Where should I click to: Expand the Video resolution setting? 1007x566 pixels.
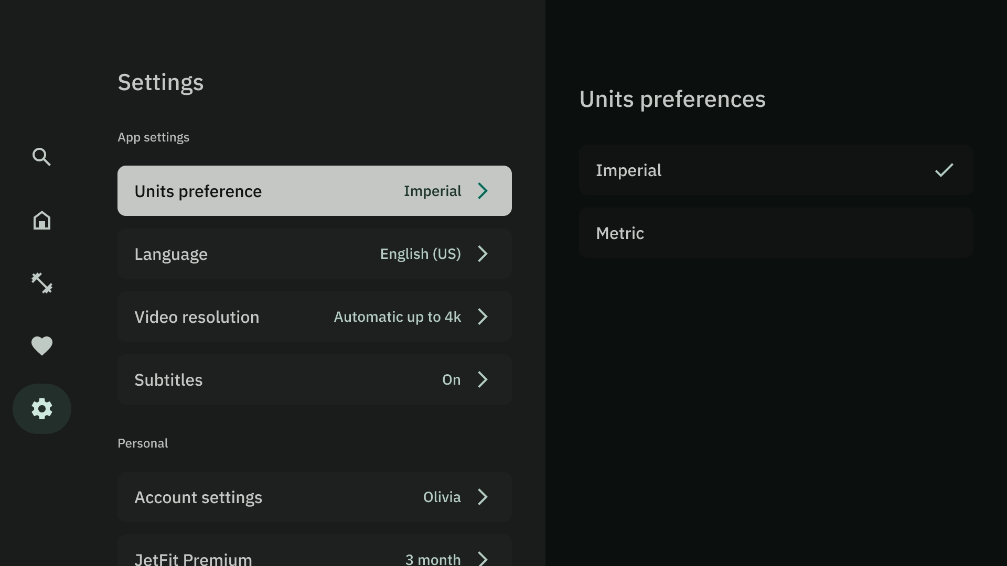coord(315,317)
